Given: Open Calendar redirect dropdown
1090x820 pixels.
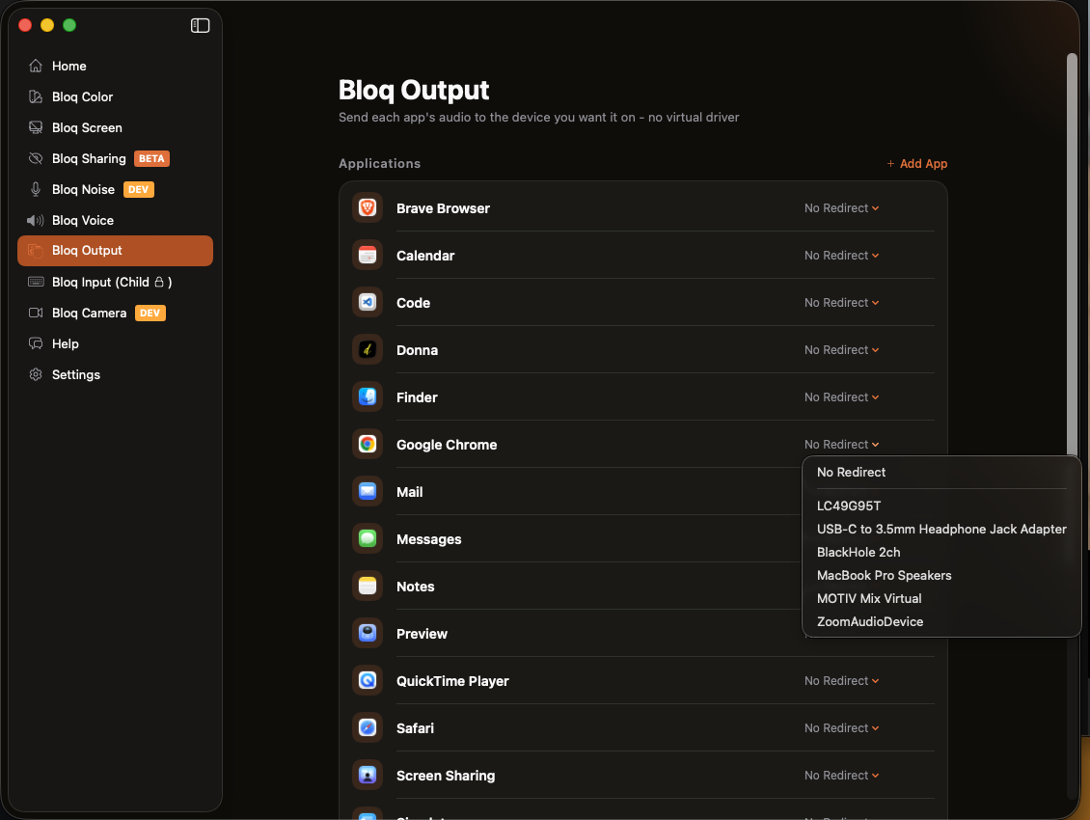Looking at the screenshot, I should click(841, 256).
